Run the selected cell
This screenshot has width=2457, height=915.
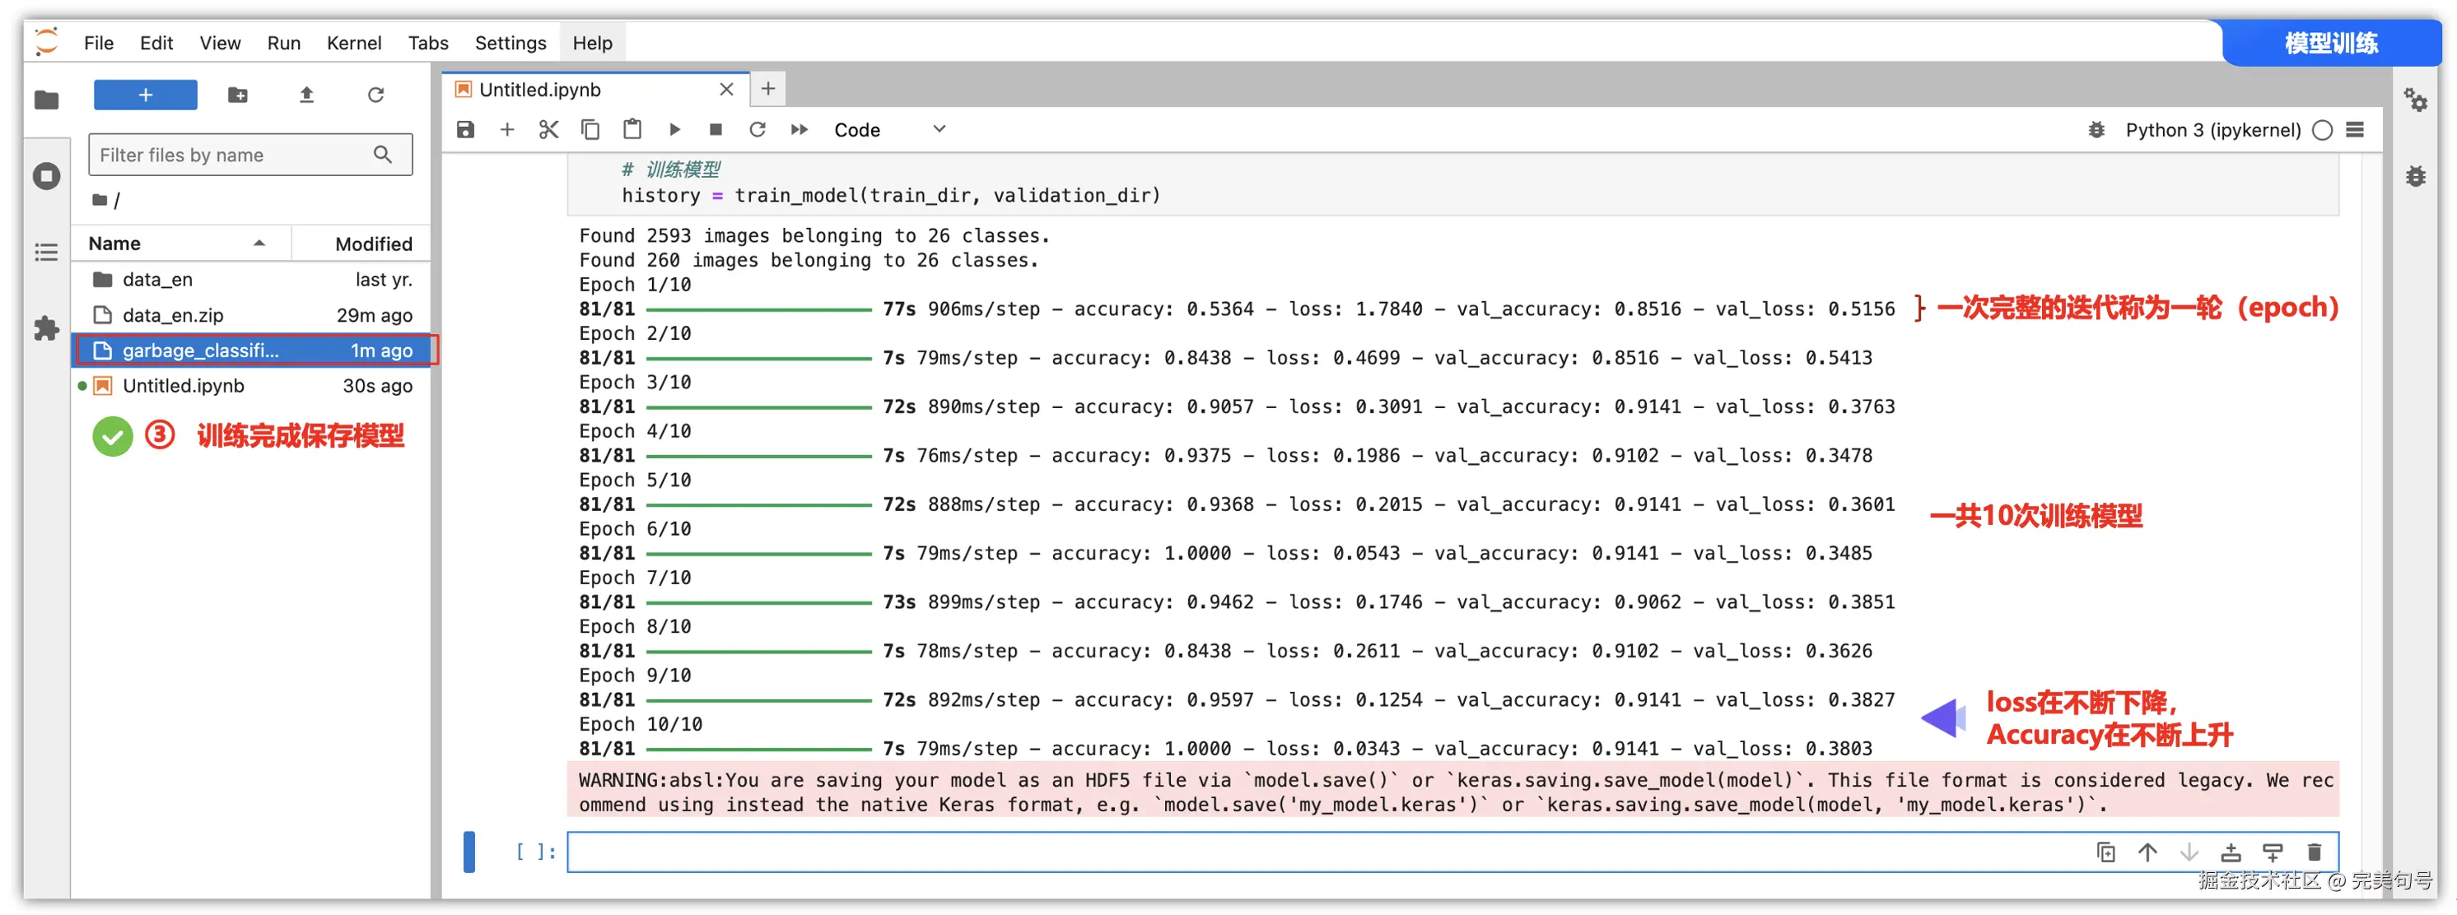(674, 130)
